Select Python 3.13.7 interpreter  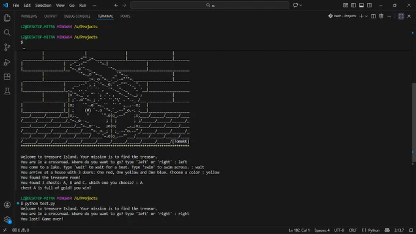point(399,230)
